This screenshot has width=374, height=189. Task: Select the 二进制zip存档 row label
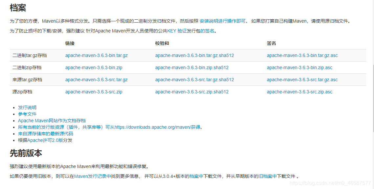coord(27,67)
